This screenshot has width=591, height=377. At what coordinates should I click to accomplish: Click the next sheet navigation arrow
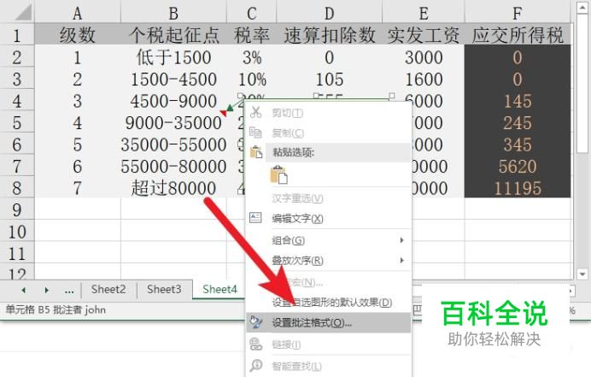[x=46, y=290]
